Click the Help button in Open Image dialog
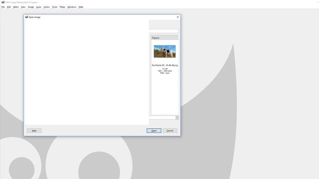This screenshot has height=179, width=319. pos(34,130)
